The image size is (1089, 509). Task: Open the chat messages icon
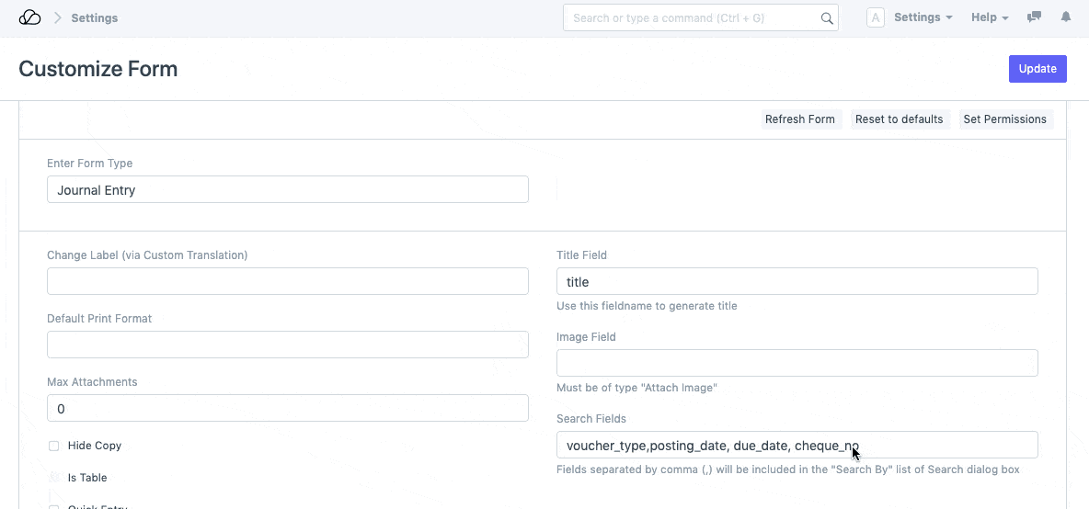pyautogui.click(x=1035, y=17)
